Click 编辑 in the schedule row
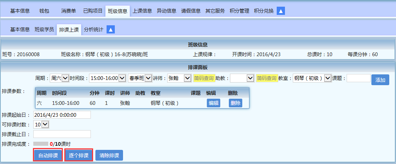The height and width of the screenshot is (164, 396). 213,103
